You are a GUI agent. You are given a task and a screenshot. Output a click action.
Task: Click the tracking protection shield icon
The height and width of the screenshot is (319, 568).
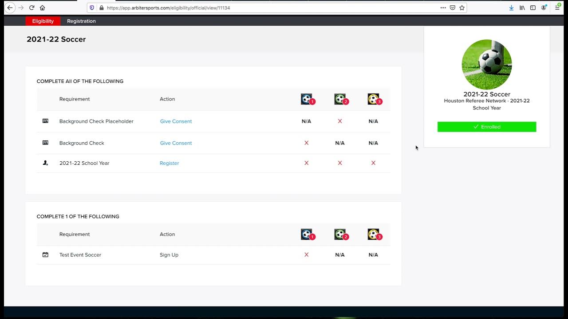point(92,8)
